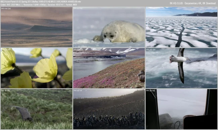218x130 pixels.
Task: Click the Resolution FullHD (1080p) text
Action: (35, 5)
